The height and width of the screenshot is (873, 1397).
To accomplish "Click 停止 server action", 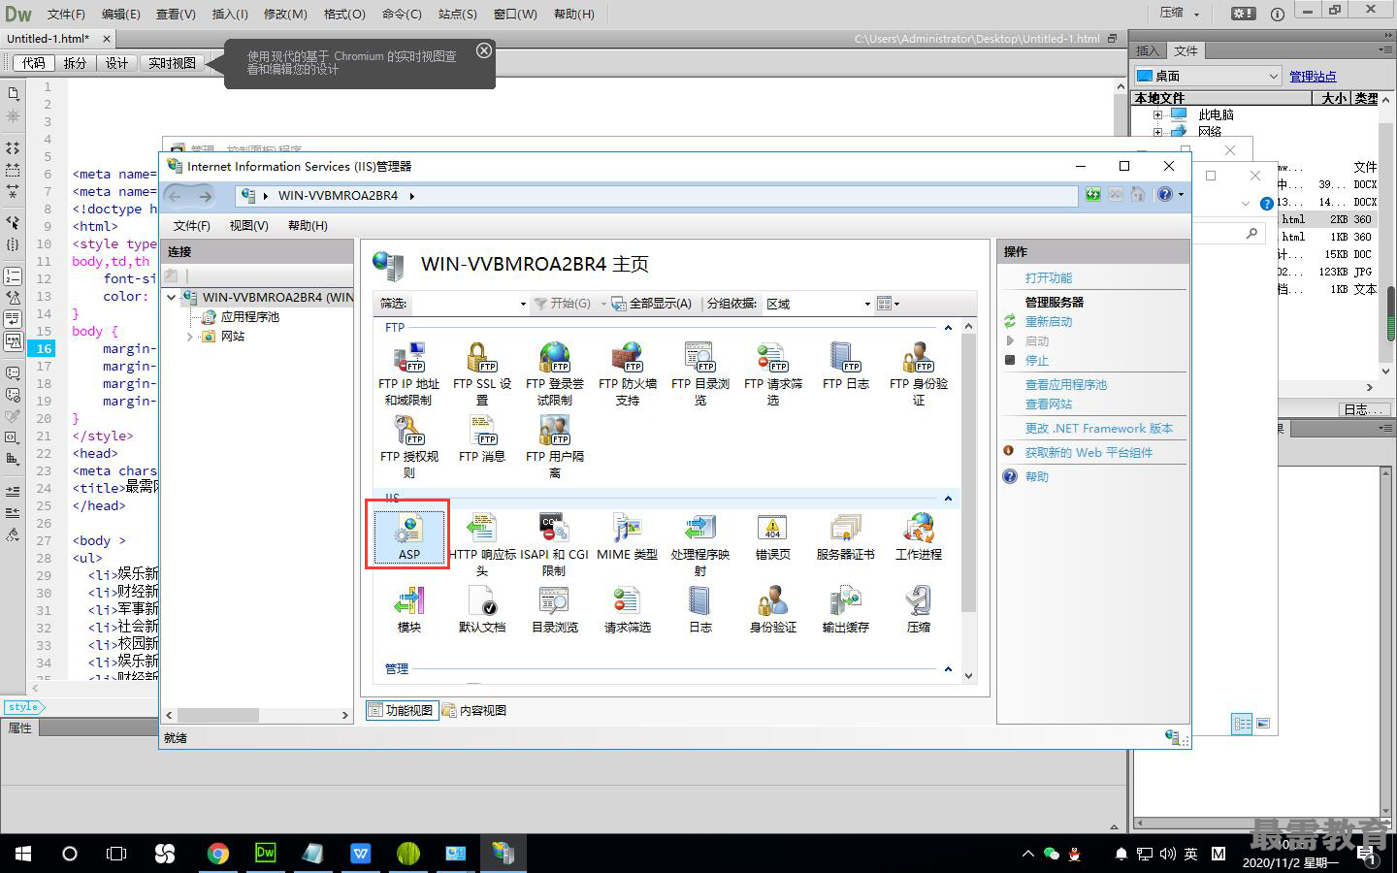I will (1037, 360).
